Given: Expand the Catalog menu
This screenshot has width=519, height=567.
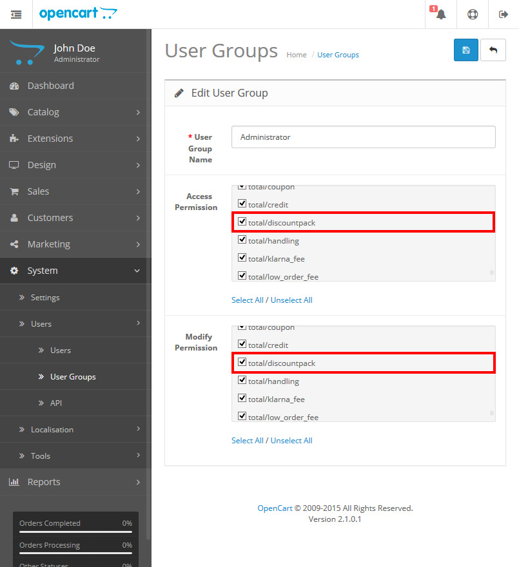Looking at the screenshot, I should coord(75,112).
